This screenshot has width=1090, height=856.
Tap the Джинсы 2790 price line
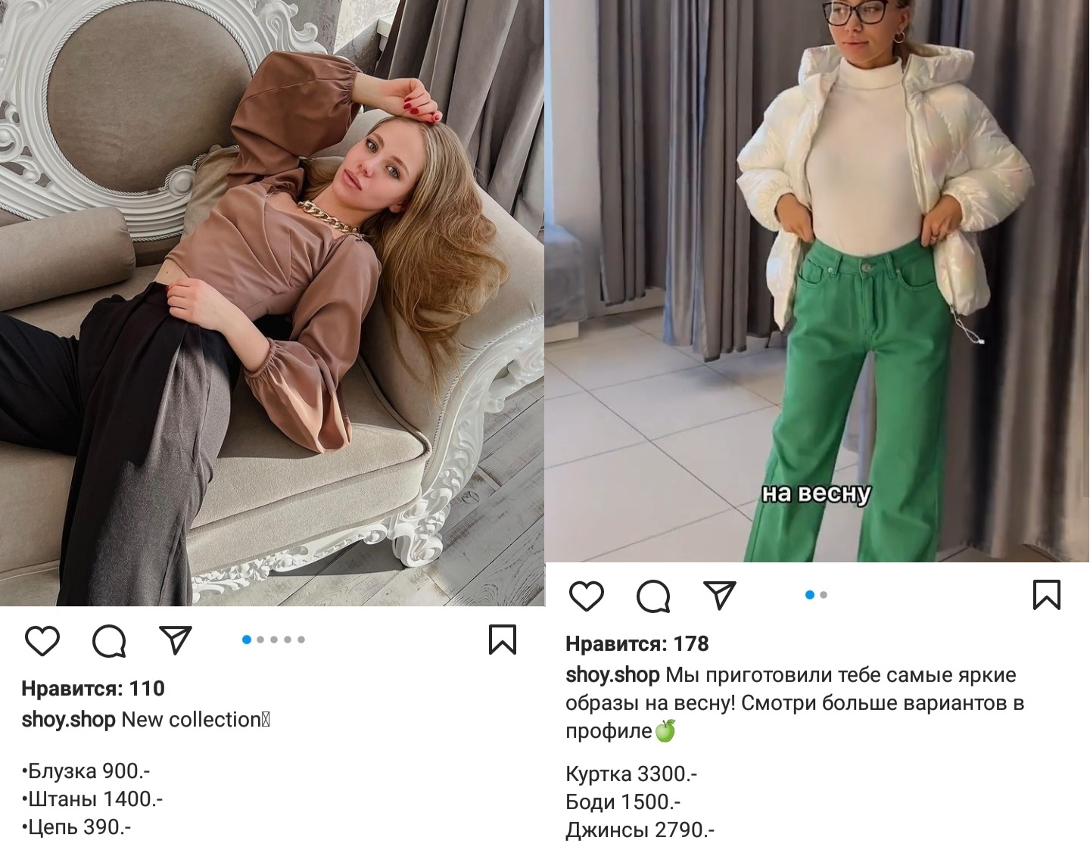click(x=640, y=830)
